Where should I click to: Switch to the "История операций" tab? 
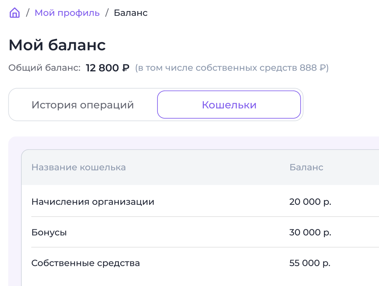pyautogui.click(x=83, y=105)
